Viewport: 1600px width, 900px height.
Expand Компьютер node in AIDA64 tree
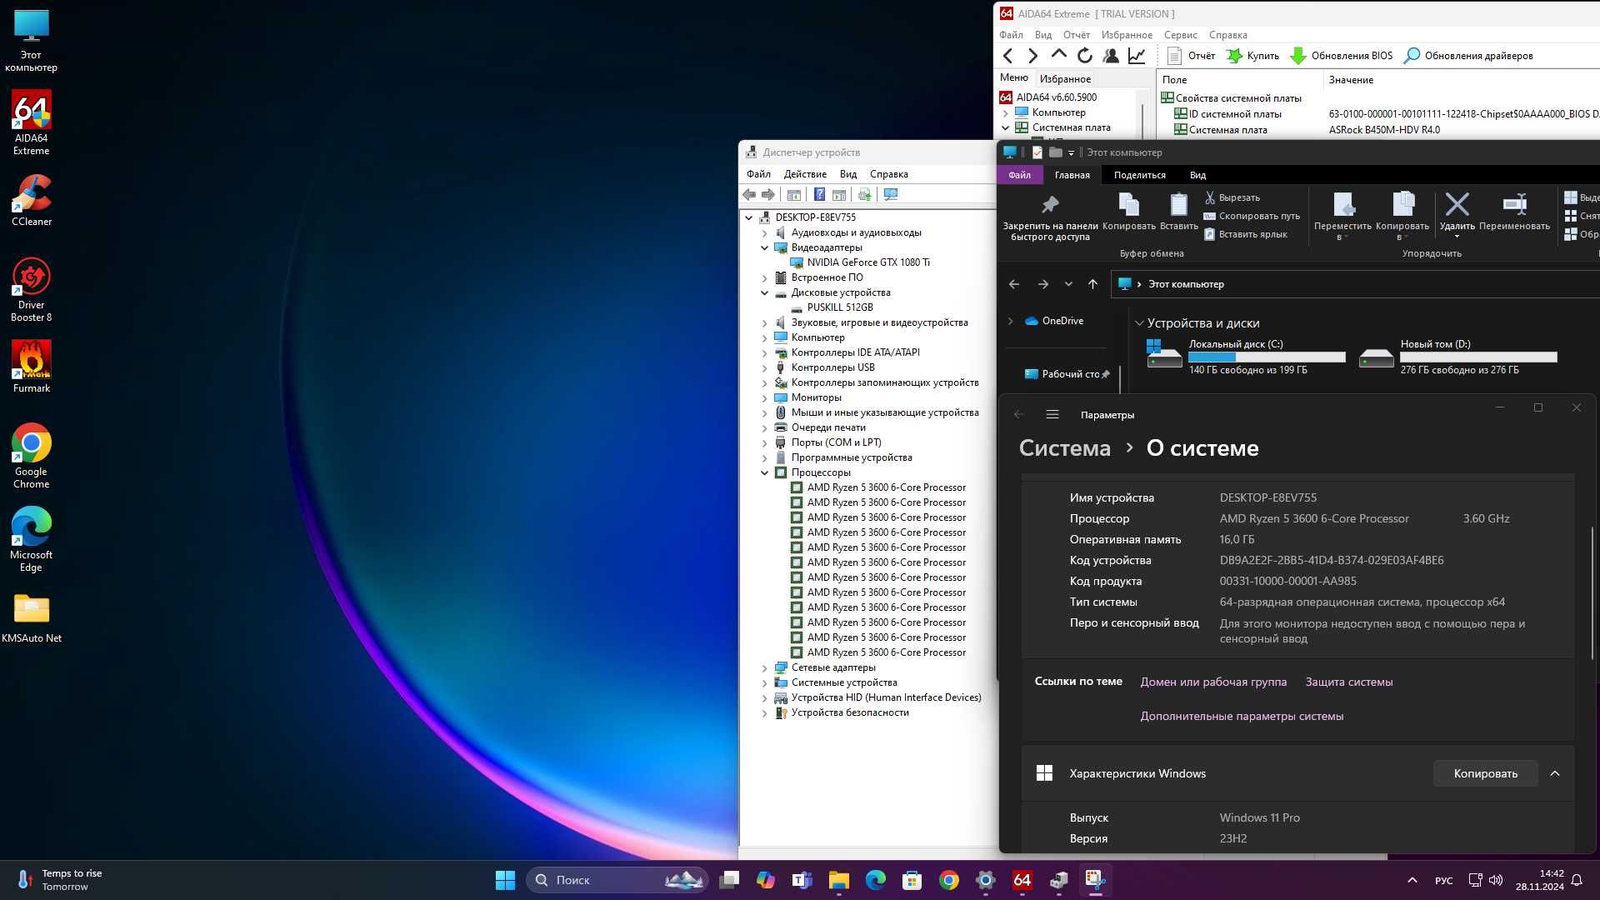tap(1006, 112)
